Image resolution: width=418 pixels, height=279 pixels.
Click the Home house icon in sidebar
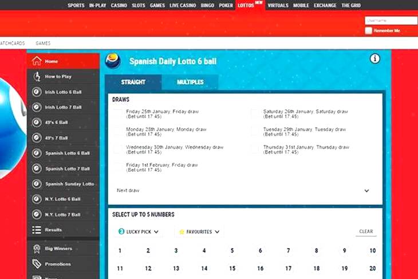(37, 61)
